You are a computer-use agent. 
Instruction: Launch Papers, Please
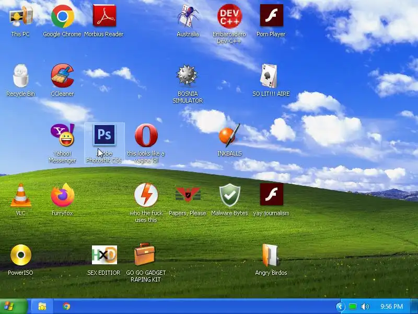click(188, 194)
